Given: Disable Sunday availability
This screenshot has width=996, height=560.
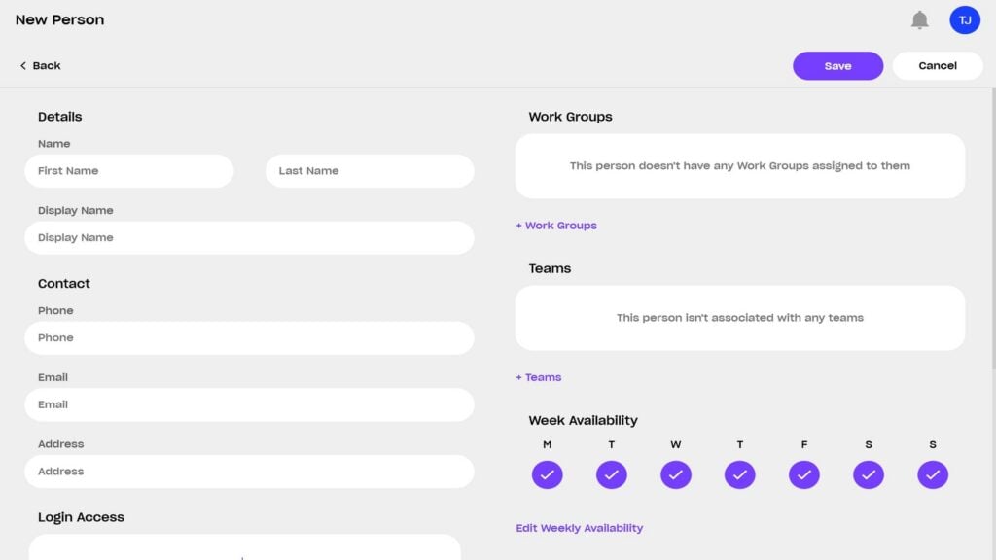Looking at the screenshot, I should (x=932, y=475).
